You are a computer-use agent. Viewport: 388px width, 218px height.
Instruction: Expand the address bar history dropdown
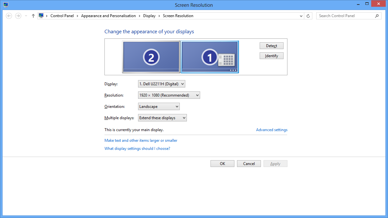coord(301,16)
